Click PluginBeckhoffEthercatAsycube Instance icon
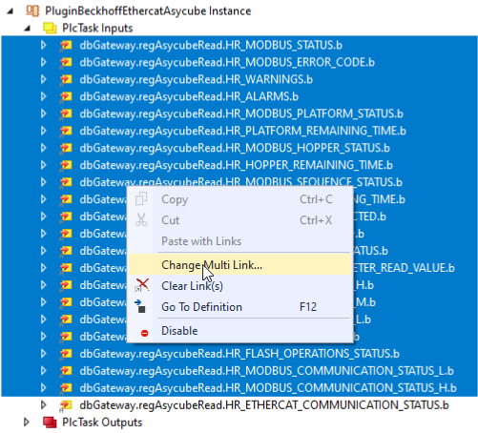This screenshot has height=433, width=478. (x=32, y=10)
